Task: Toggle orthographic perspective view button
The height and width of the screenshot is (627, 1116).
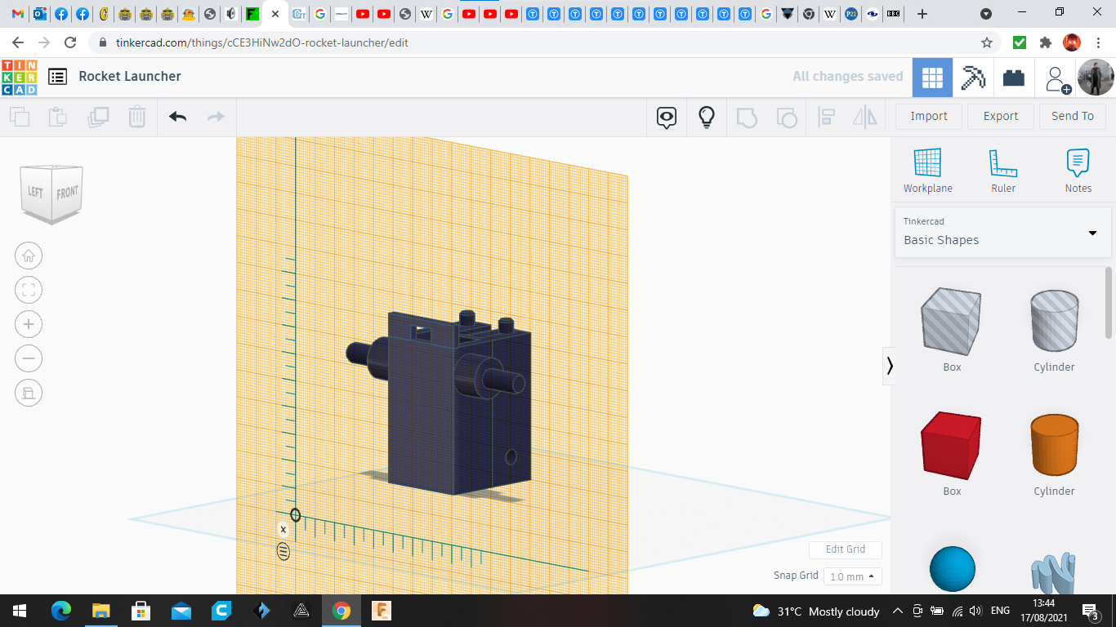Action: click(x=29, y=394)
